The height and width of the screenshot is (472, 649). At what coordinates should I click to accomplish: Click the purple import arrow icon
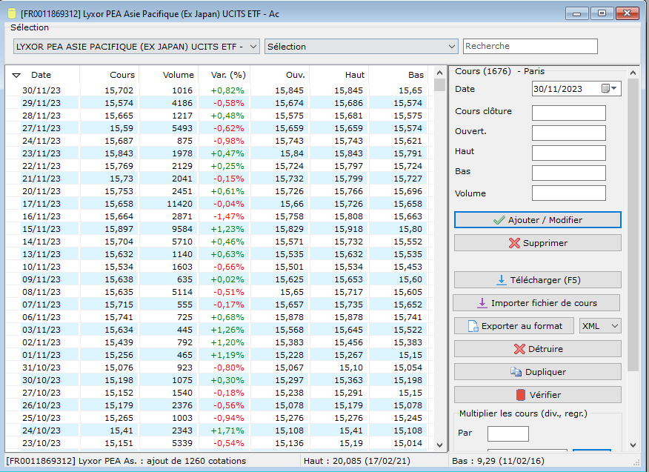482,303
